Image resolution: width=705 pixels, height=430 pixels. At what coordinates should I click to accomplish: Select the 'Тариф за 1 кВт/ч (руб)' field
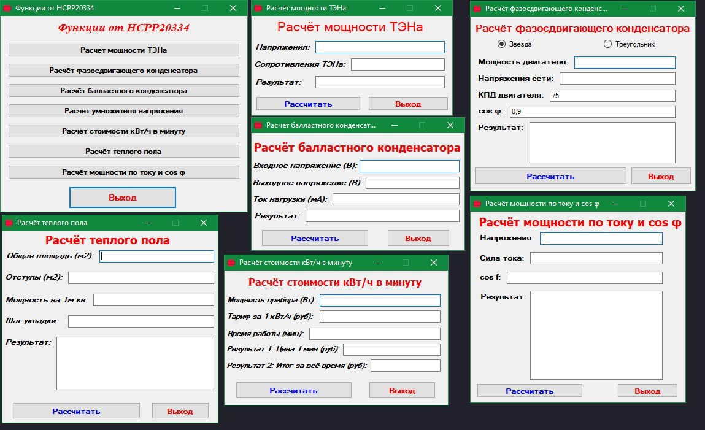[x=380, y=317]
